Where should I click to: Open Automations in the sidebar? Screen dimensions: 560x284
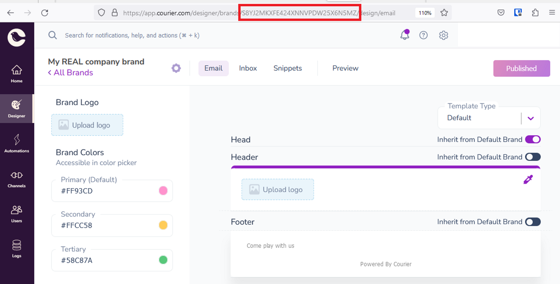(x=17, y=144)
